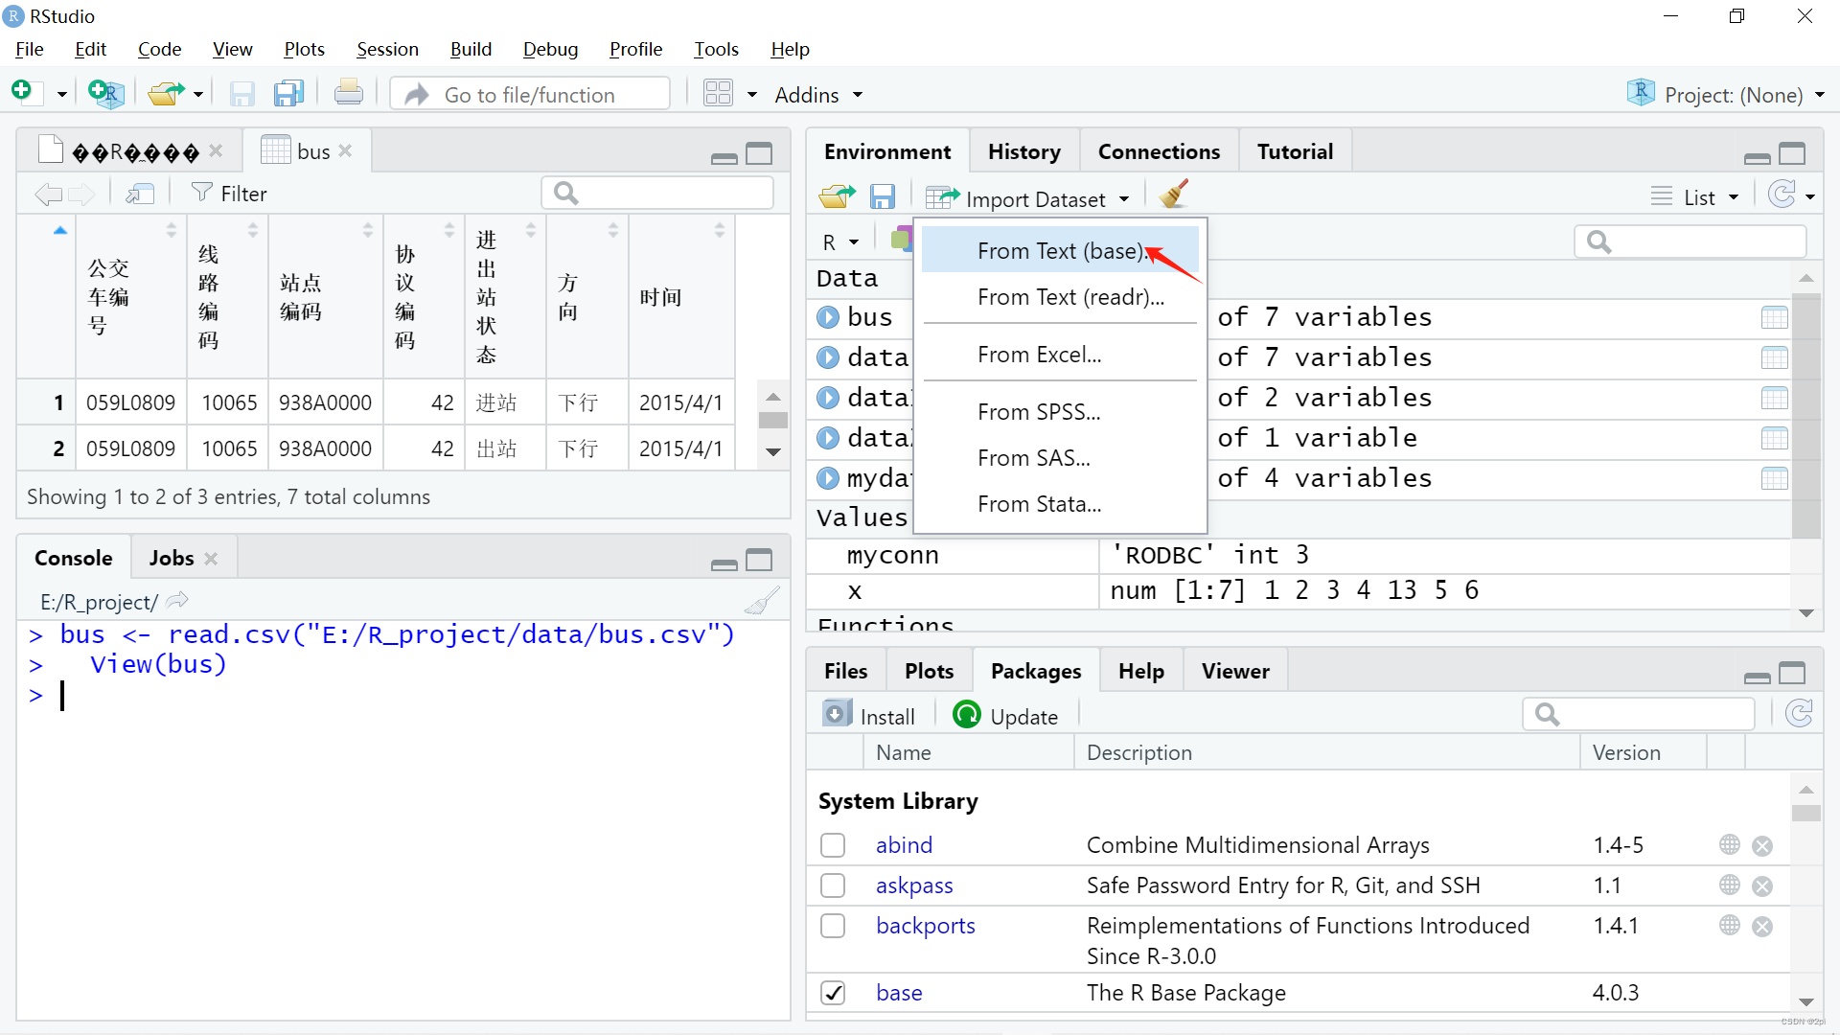The height and width of the screenshot is (1035, 1840).
Task: Switch to the Jobs tab
Action: click(172, 558)
